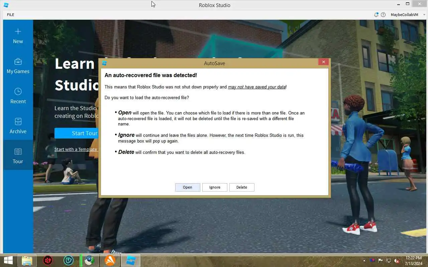Click the 'An auto-recovered file was detected!' heading

151,75
